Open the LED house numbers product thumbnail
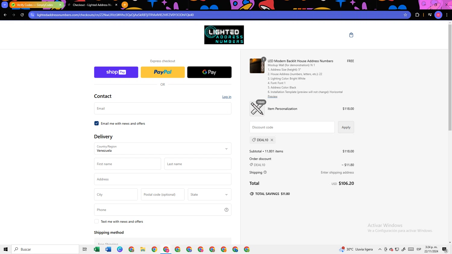 pyautogui.click(x=257, y=66)
